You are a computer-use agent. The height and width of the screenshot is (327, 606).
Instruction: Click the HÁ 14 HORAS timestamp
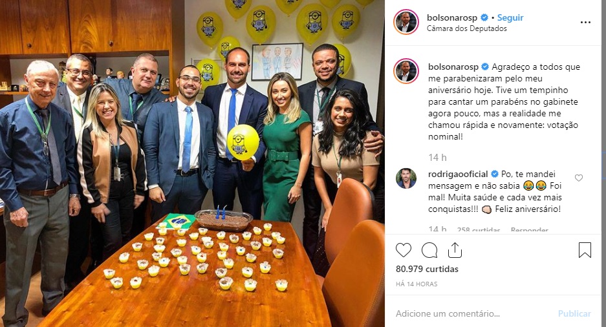click(417, 284)
